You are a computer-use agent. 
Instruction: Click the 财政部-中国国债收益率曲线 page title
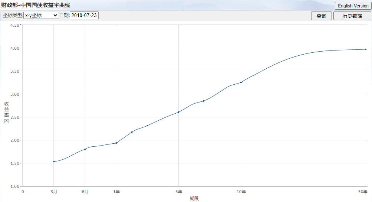(36, 5)
